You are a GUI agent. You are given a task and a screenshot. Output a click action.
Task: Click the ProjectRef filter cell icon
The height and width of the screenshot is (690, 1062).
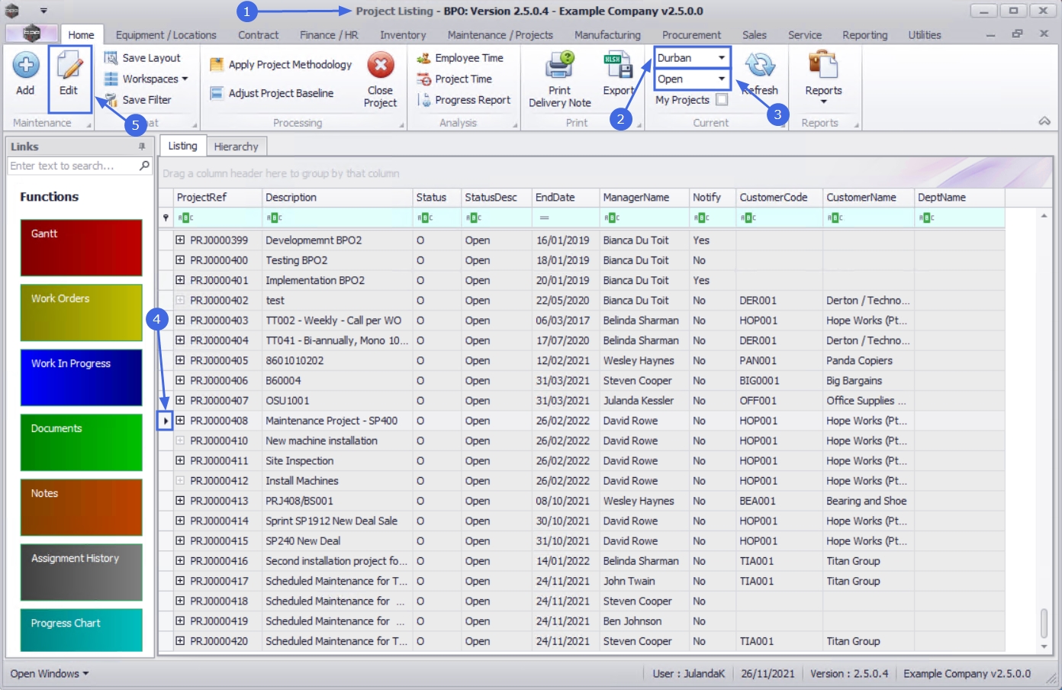(x=185, y=218)
